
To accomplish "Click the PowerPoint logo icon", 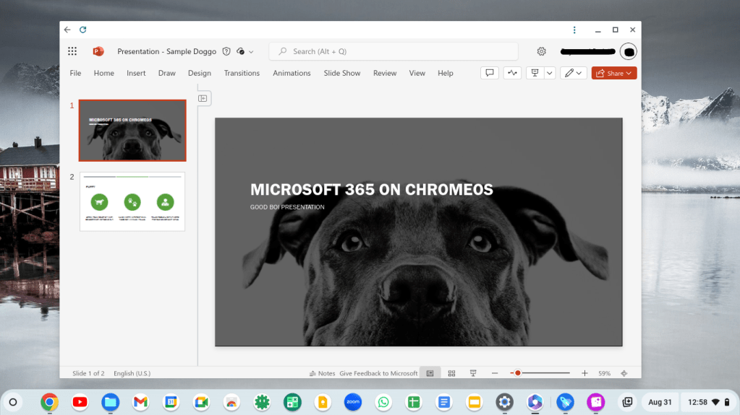I will 98,51.
